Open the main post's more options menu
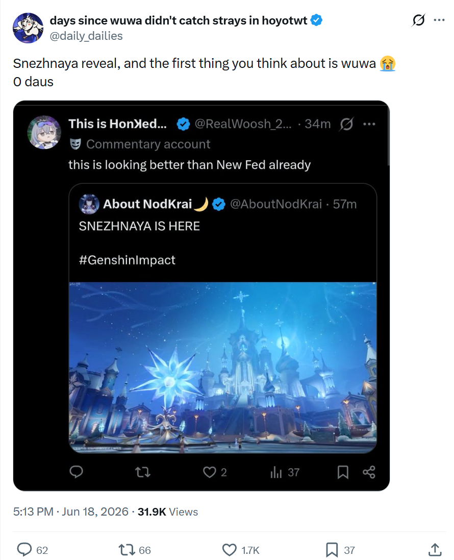Image resolution: width=454 pixels, height=560 pixels. (x=439, y=20)
